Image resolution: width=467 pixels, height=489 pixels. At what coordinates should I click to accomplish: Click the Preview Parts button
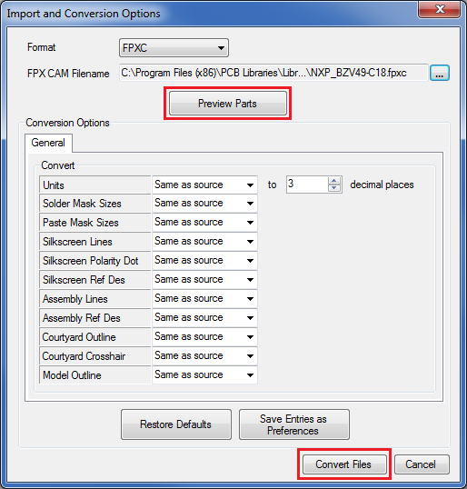click(227, 104)
